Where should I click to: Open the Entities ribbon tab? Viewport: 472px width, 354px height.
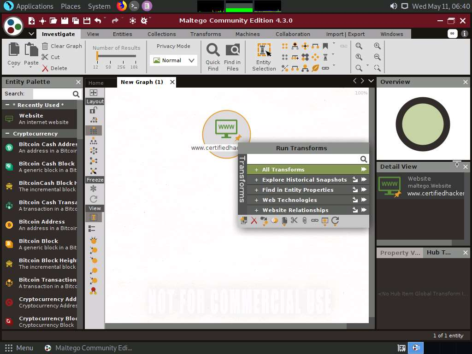[x=123, y=34]
